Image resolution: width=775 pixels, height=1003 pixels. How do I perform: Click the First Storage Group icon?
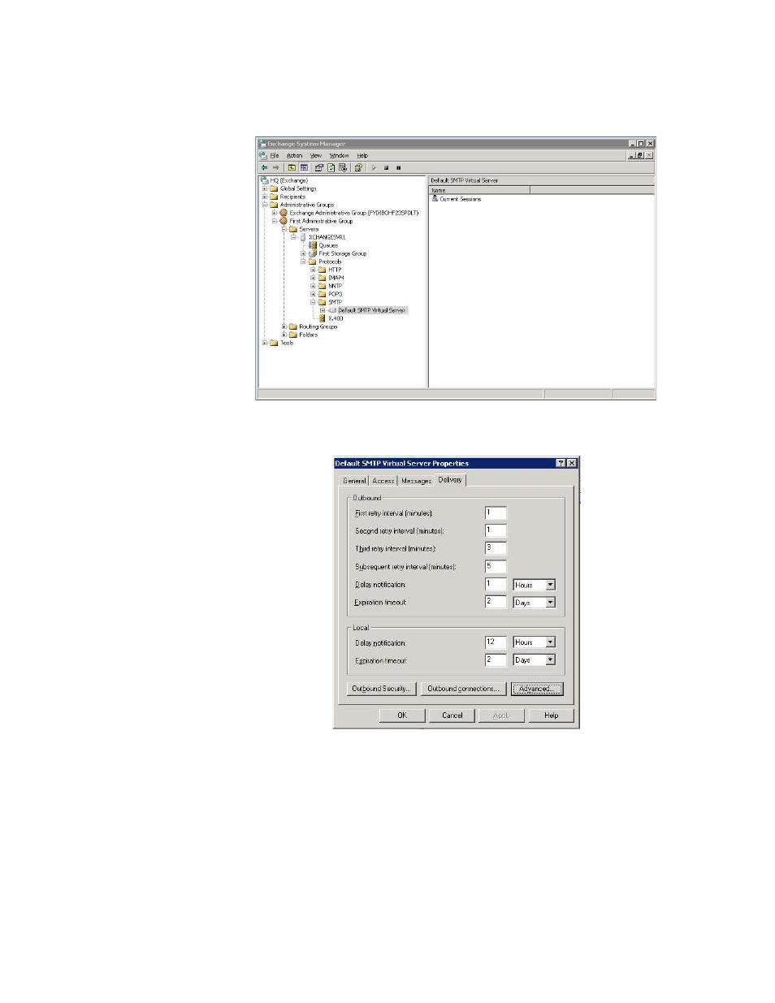313,253
